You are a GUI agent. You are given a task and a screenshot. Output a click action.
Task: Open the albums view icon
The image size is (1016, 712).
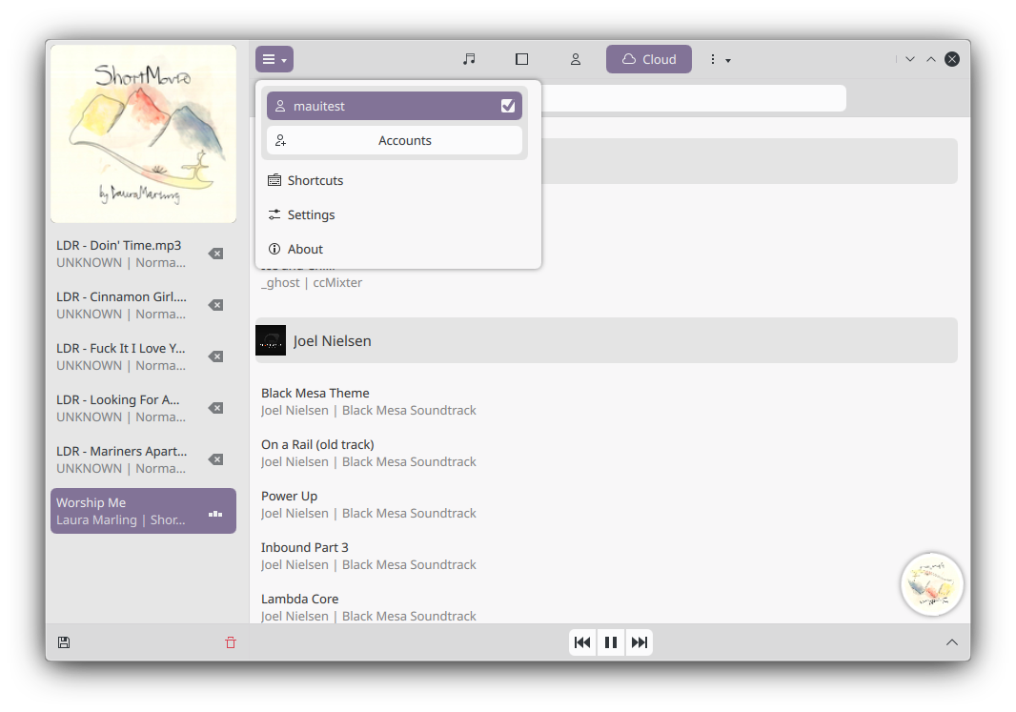pyautogui.click(x=522, y=59)
